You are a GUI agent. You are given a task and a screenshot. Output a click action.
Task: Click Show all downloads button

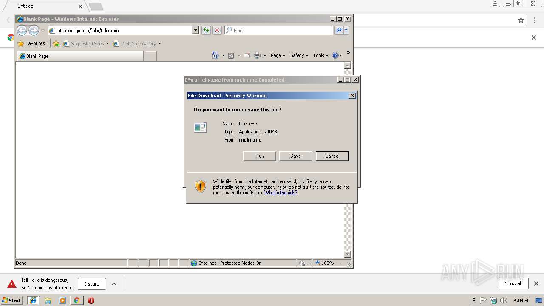pos(513,283)
